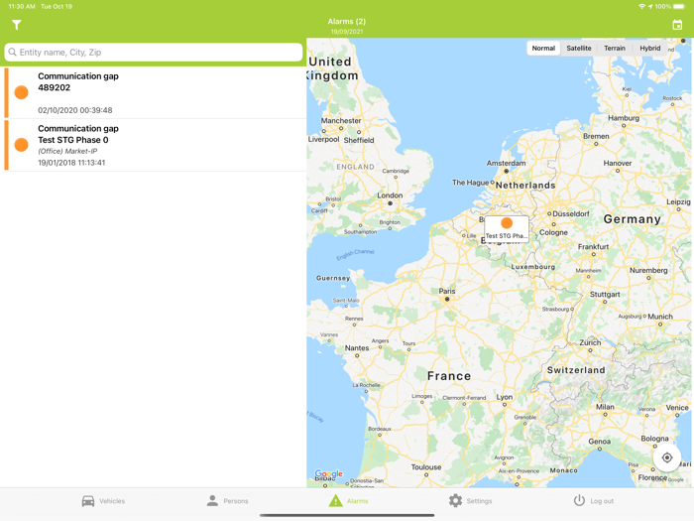694x521 pixels.
Task: Tap the search magnifier icon
Action: [x=12, y=53]
